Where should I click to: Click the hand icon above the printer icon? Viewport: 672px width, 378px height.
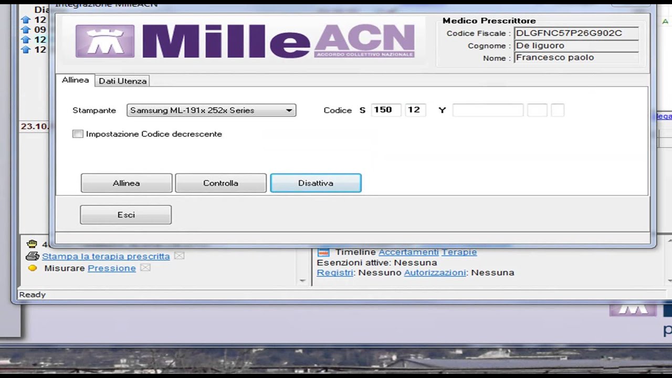pos(33,244)
